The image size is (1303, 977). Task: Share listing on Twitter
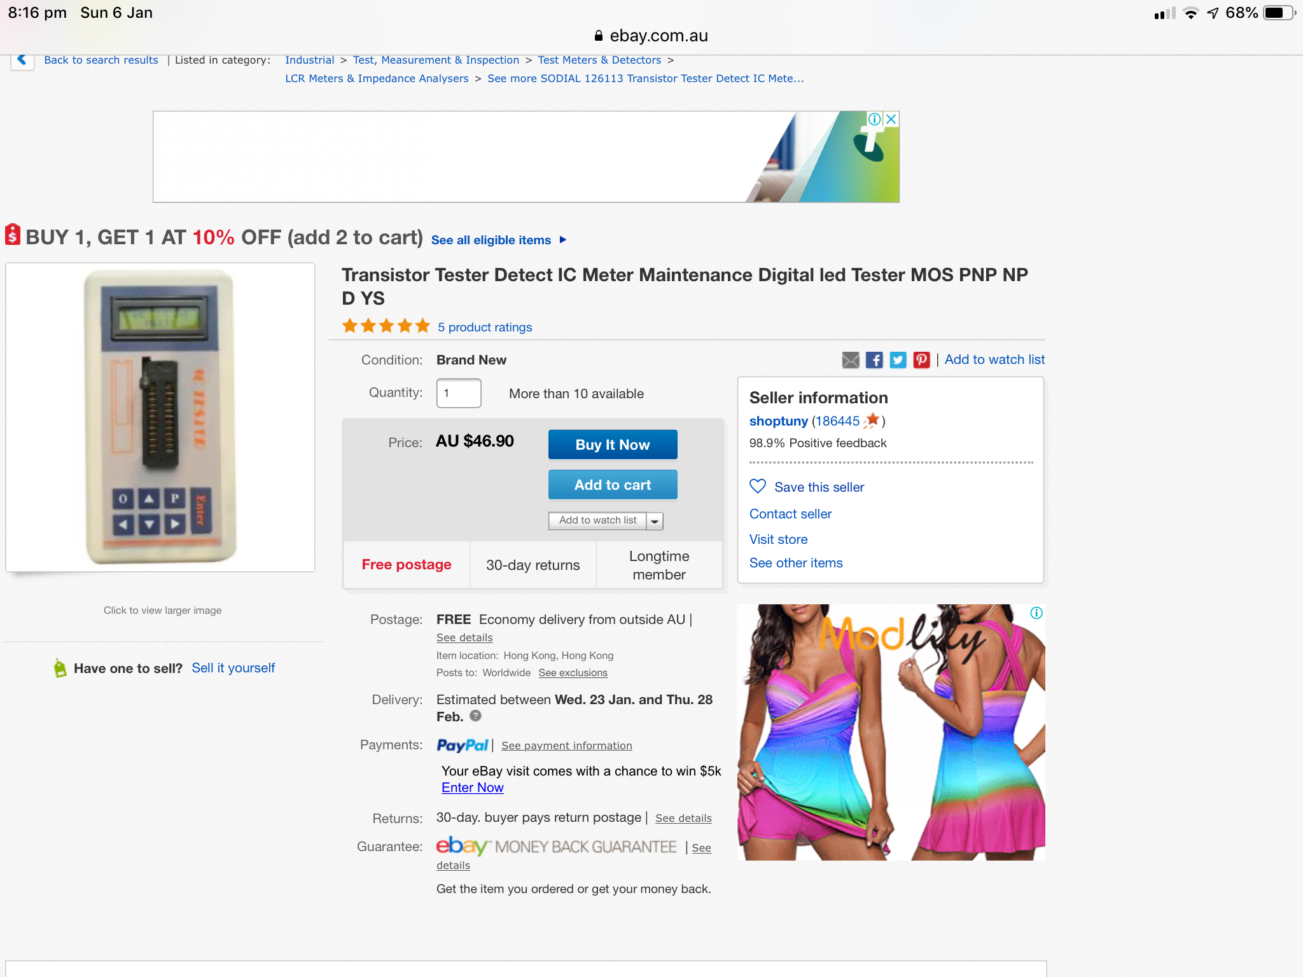coord(898,360)
